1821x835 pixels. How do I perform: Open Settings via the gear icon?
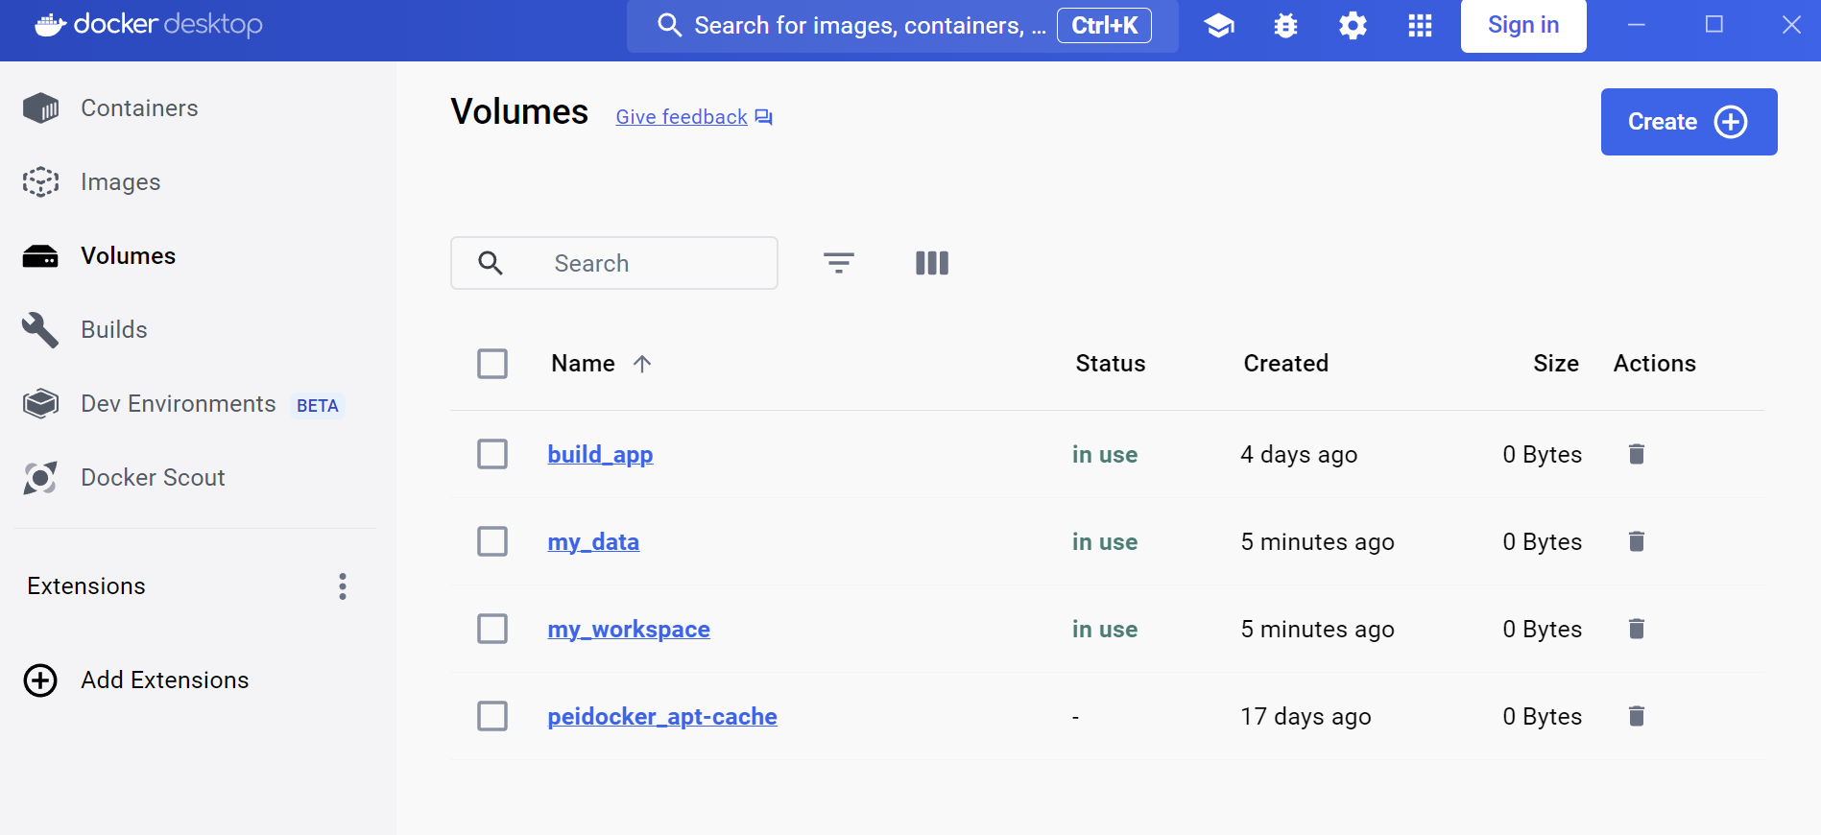(x=1353, y=26)
